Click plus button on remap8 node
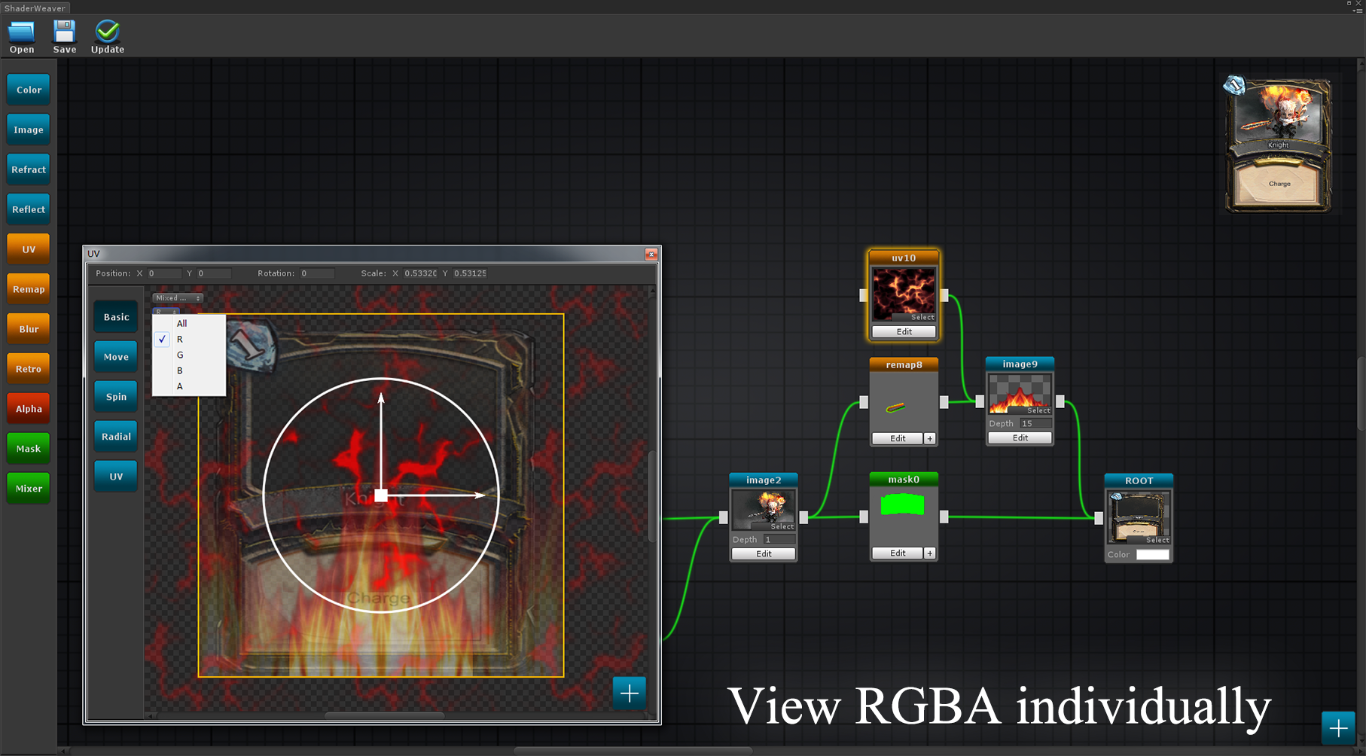The image size is (1366, 756). (930, 438)
